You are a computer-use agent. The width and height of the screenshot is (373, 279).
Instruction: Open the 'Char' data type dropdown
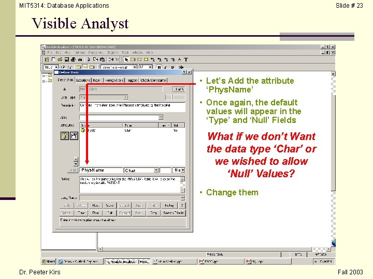pyautogui.click(x=156, y=170)
